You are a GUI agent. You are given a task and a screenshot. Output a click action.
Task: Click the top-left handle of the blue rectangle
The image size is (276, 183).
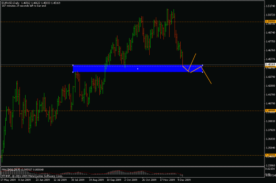[73, 65]
